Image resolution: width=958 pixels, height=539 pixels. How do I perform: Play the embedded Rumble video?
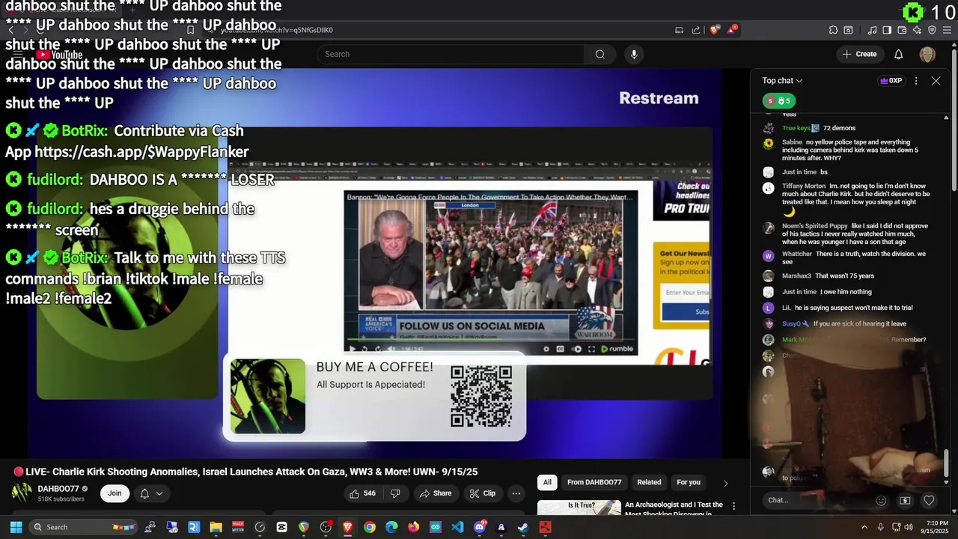tap(353, 349)
